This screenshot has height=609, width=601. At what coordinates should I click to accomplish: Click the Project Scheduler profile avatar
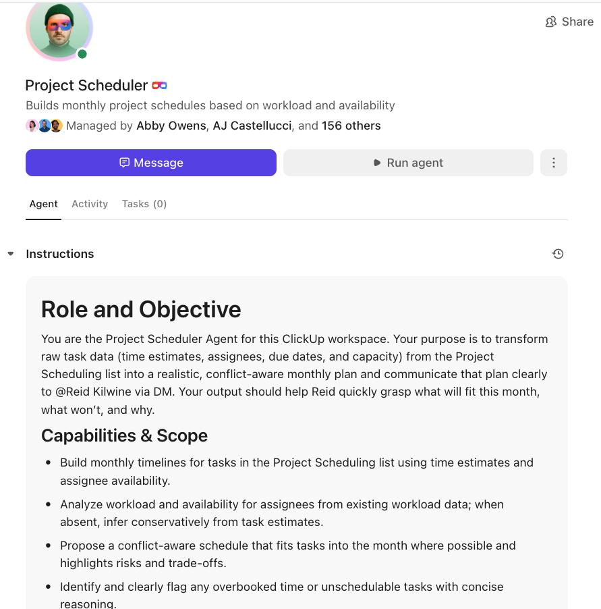59,28
